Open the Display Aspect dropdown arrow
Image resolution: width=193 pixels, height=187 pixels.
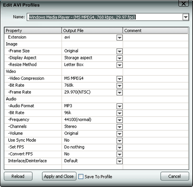[120, 58]
